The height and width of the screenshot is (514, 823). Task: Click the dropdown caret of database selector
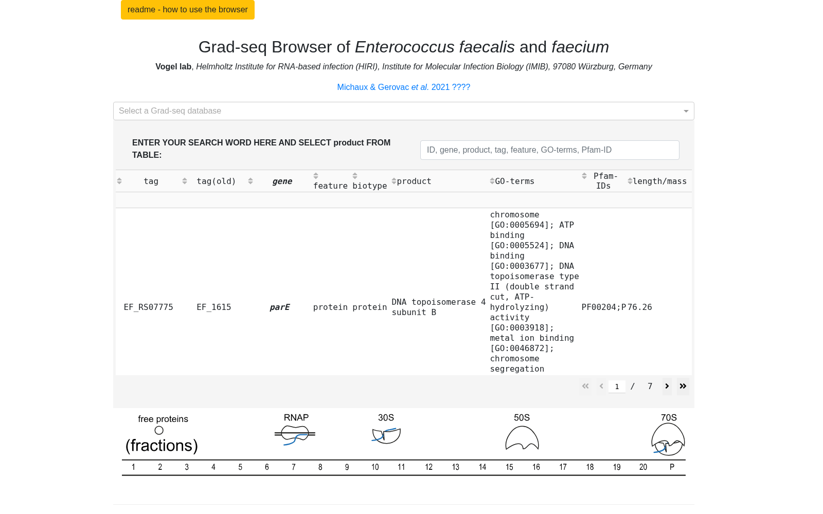(x=686, y=111)
